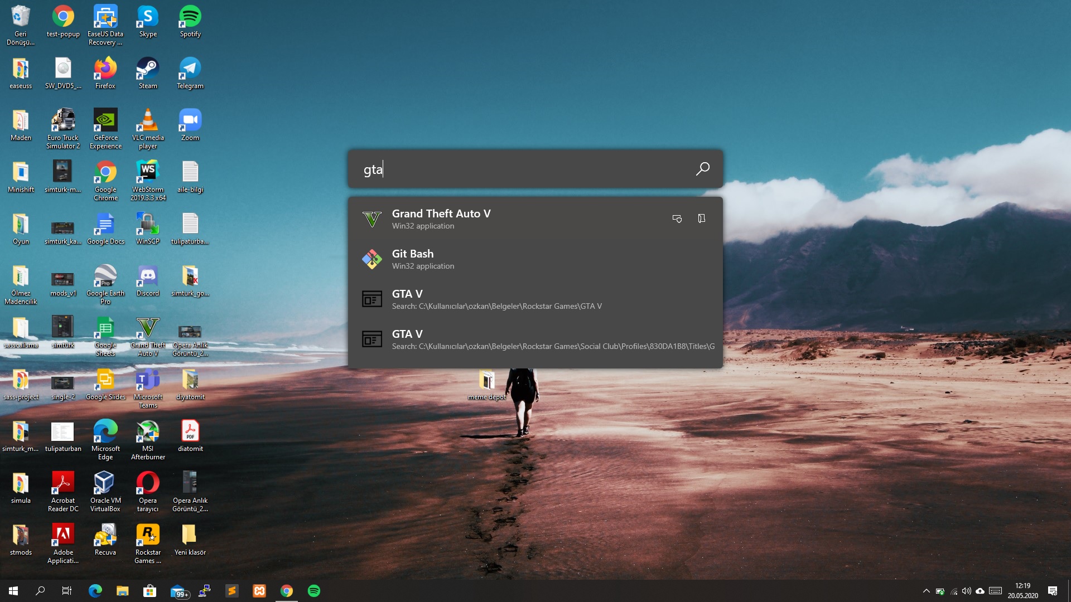Screen dimensions: 1071x602
Task: Select meme depot folder on desktop
Action: [x=487, y=385]
